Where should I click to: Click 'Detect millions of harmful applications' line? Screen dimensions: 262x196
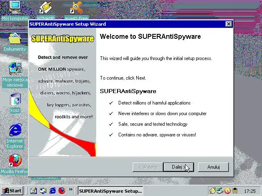(154, 103)
